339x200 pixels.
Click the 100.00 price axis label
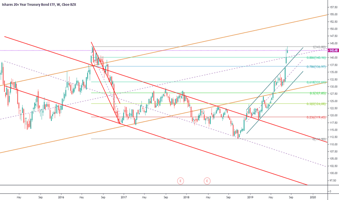point(334,173)
